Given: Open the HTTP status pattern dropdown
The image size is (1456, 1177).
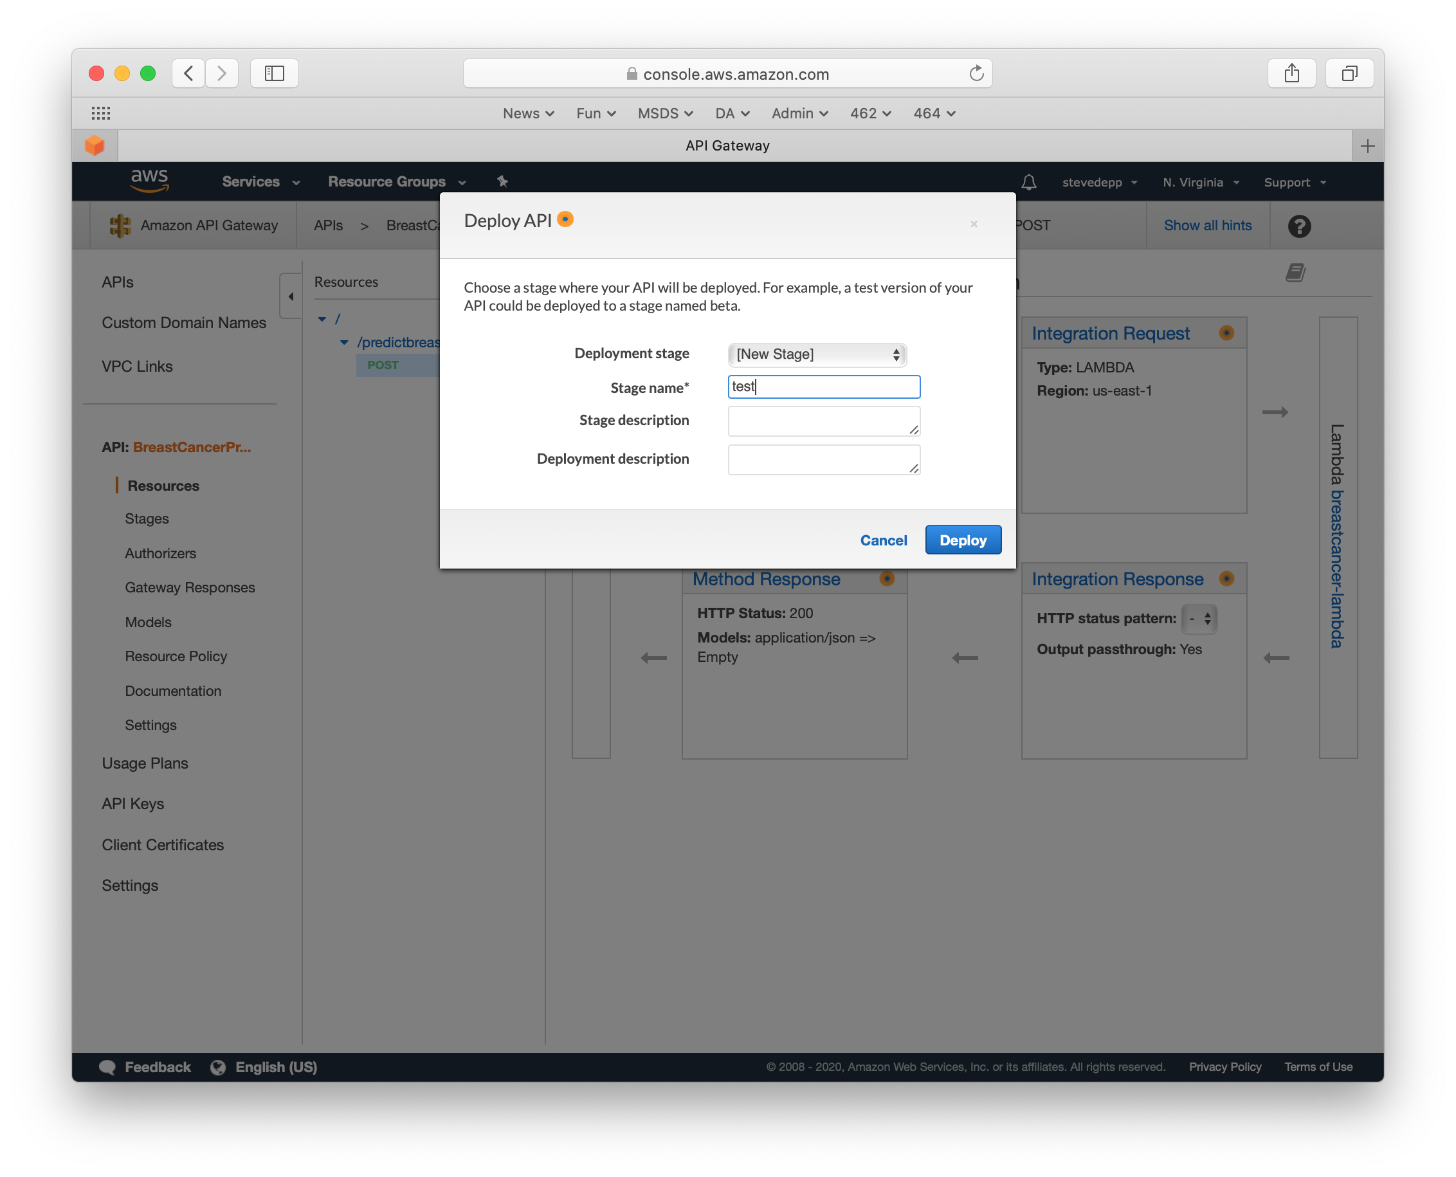Looking at the screenshot, I should [1198, 618].
